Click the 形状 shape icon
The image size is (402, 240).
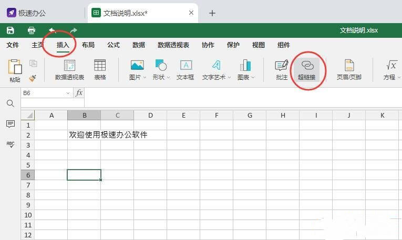(161, 65)
